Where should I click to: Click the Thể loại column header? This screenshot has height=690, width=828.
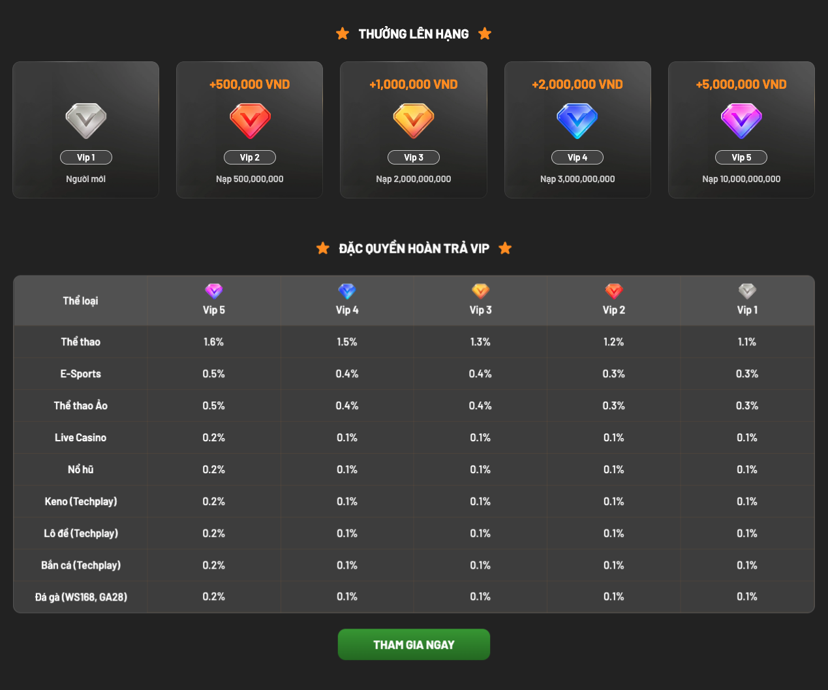tap(81, 301)
